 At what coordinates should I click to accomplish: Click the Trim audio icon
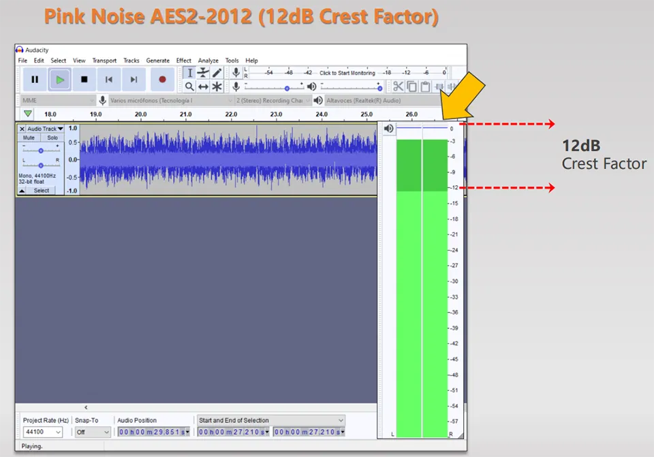[x=438, y=86]
